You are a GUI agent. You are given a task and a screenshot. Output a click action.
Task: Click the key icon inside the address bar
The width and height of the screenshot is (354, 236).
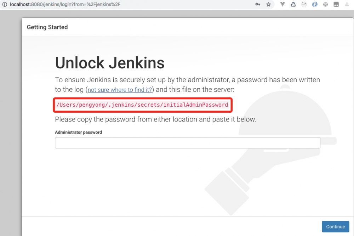tap(257, 5)
